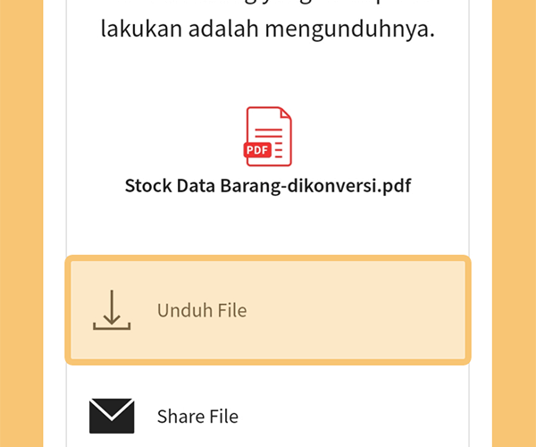Viewport: 536px width, 447px height.
Task: Click the download arrow icon
Action: (x=112, y=310)
